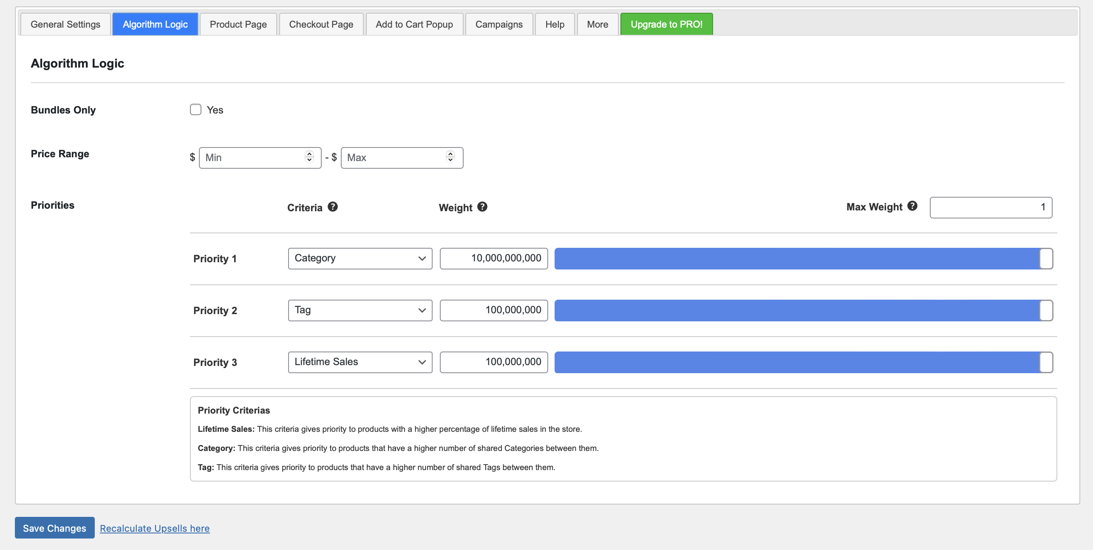Click the Priority 3 weight slider bar

point(804,362)
